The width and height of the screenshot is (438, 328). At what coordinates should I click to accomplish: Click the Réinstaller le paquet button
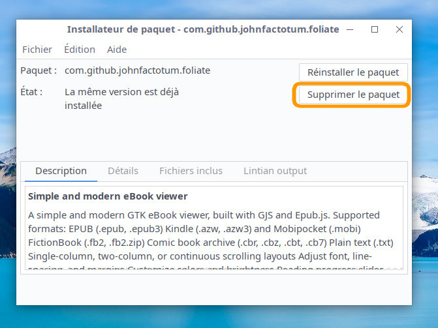tap(353, 72)
